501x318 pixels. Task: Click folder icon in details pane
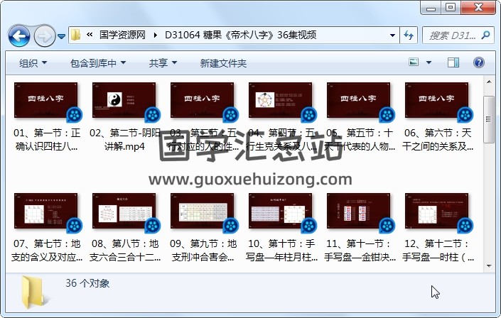[x=33, y=292]
